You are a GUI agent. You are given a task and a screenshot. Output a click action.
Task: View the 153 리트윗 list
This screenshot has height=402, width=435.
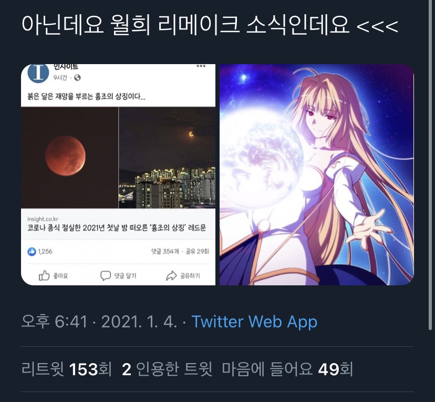coord(67,369)
